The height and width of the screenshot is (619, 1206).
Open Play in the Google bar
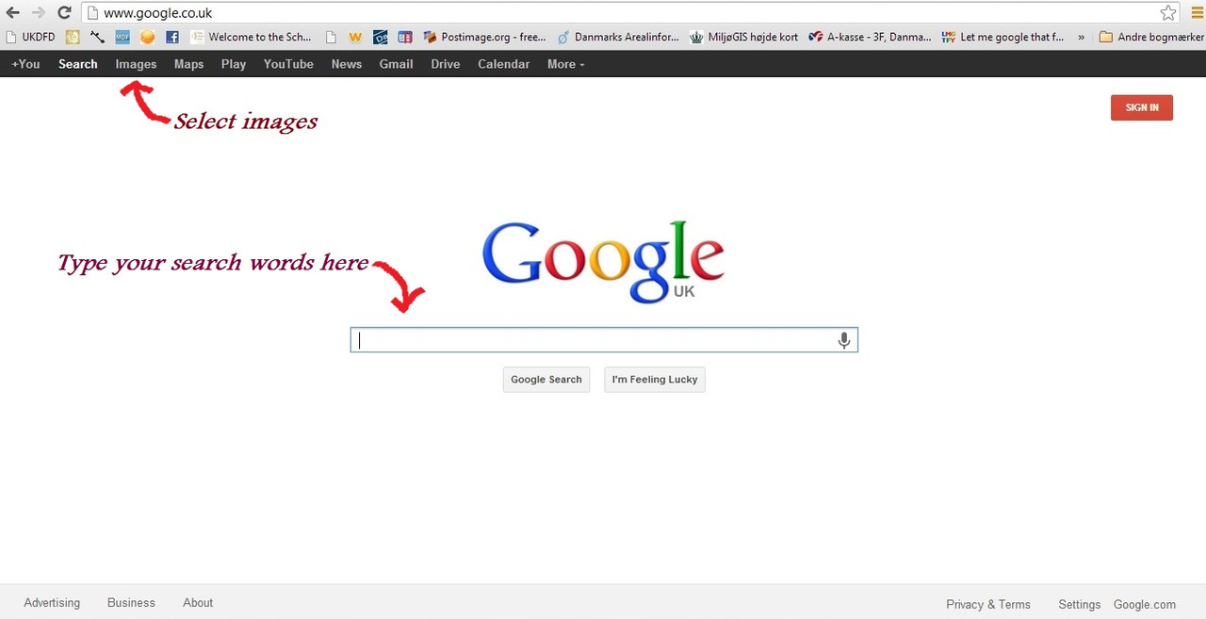tap(234, 64)
